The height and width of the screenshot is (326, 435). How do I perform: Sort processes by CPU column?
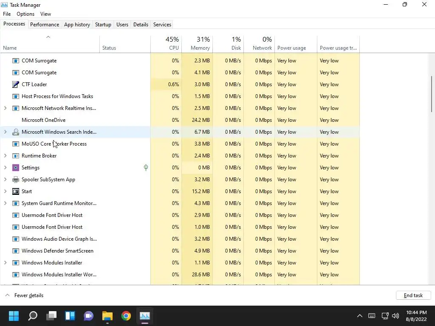point(166,44)
